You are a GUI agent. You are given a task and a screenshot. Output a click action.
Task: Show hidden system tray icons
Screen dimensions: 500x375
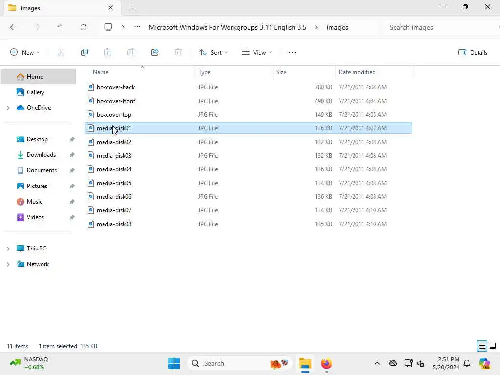pos(377,363)
